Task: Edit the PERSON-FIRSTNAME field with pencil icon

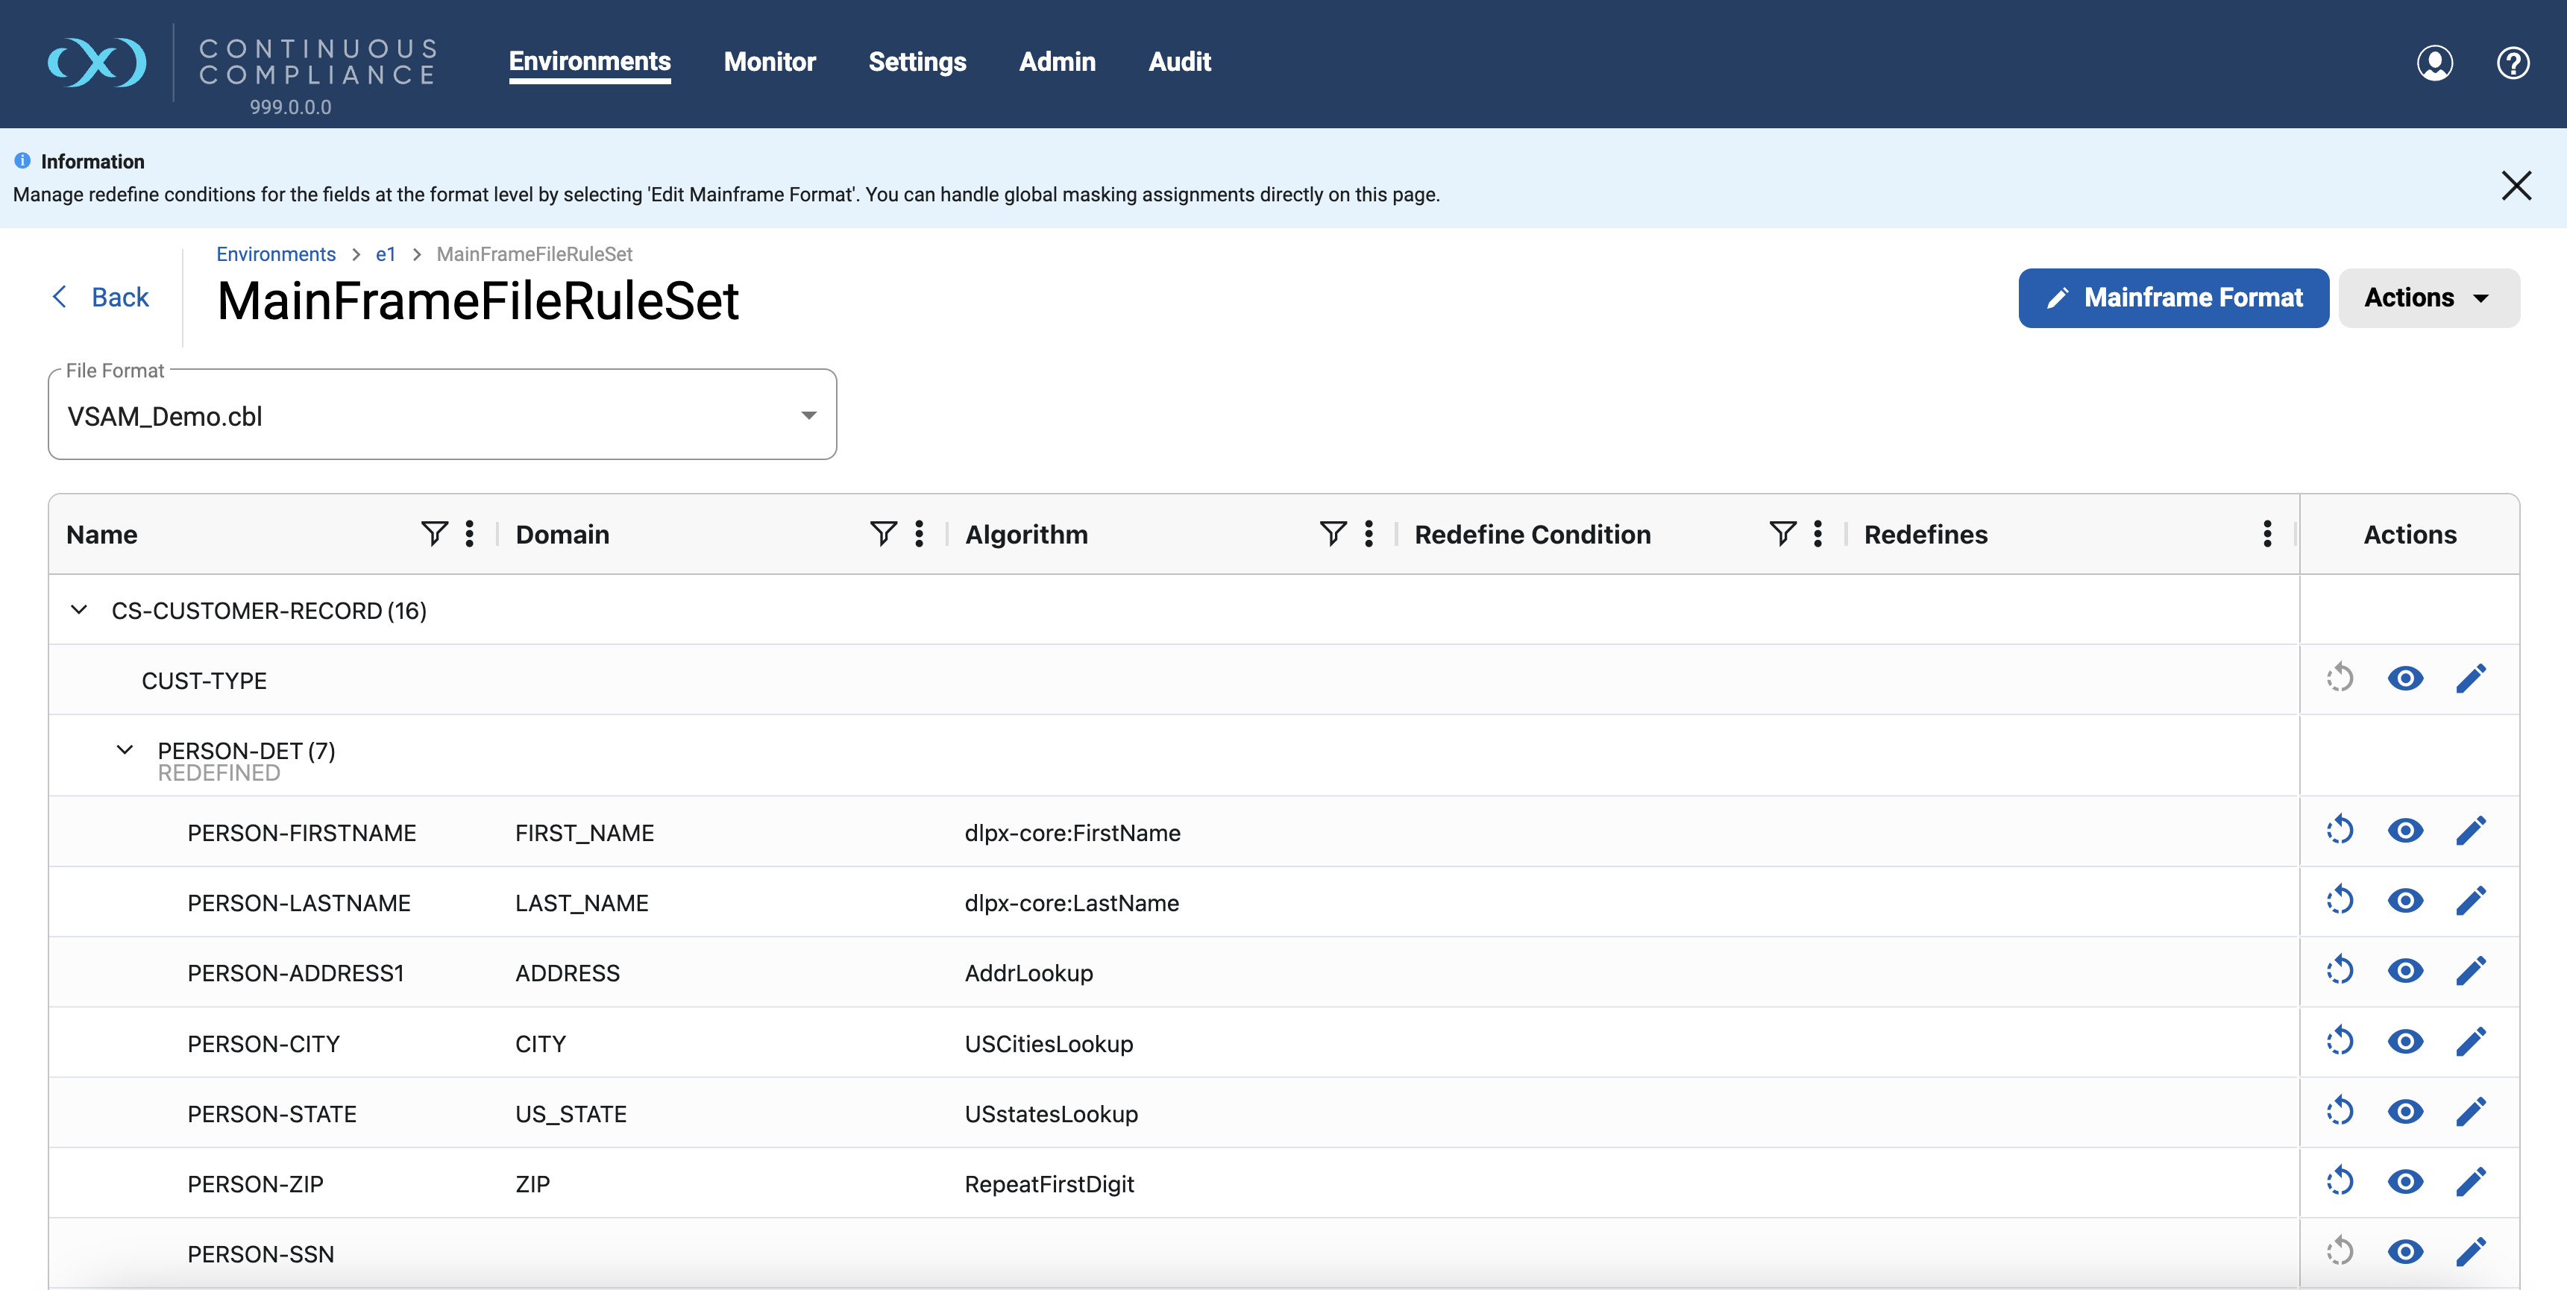Action: tap(2472, 830)
